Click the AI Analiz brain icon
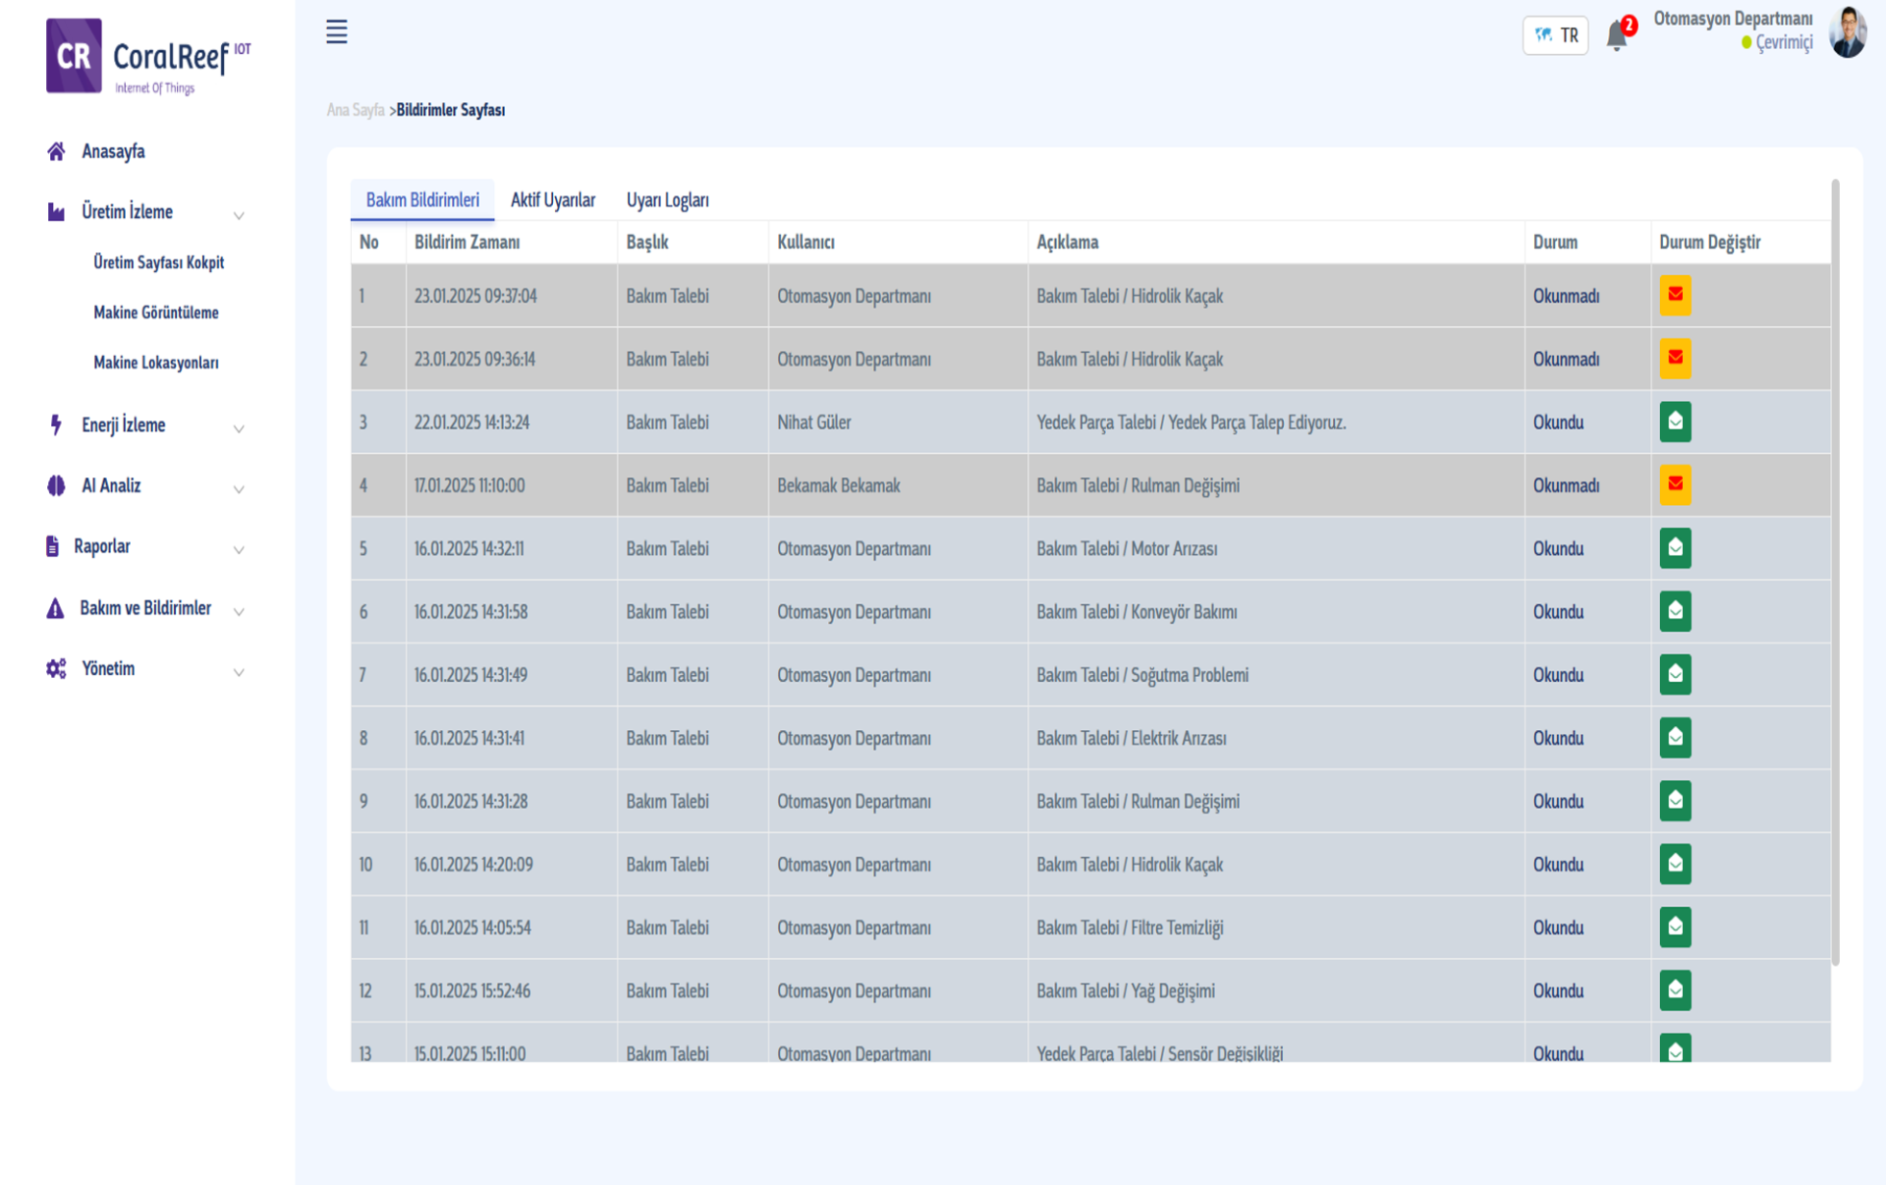This screenshot has height=1185, width=1886. pos(56,485)
